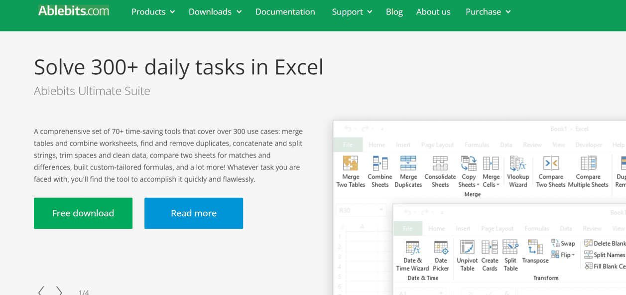This screenshot has width=626, height=295.
Task: Open File tab in back Excel window
Action: [x=348, y=145]
